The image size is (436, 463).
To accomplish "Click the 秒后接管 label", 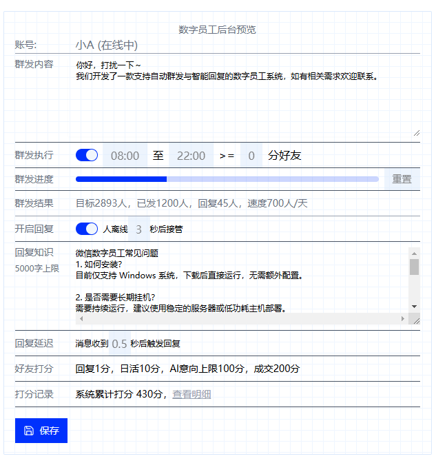I will [166, 229].
